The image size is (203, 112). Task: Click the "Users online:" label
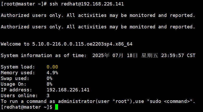[x=19, y=96]
